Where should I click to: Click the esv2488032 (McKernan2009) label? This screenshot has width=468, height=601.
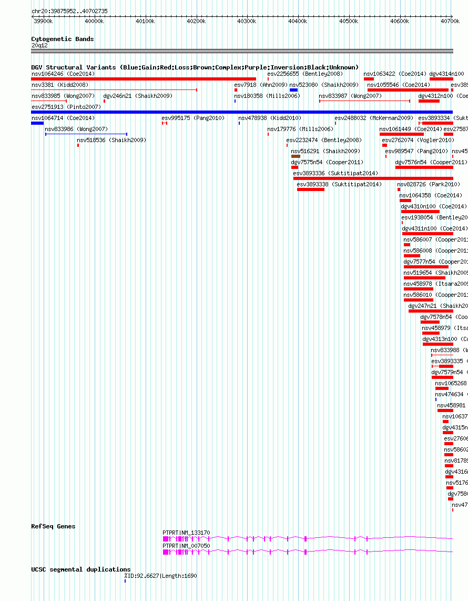pyautogui.click(x=374, y=118)
